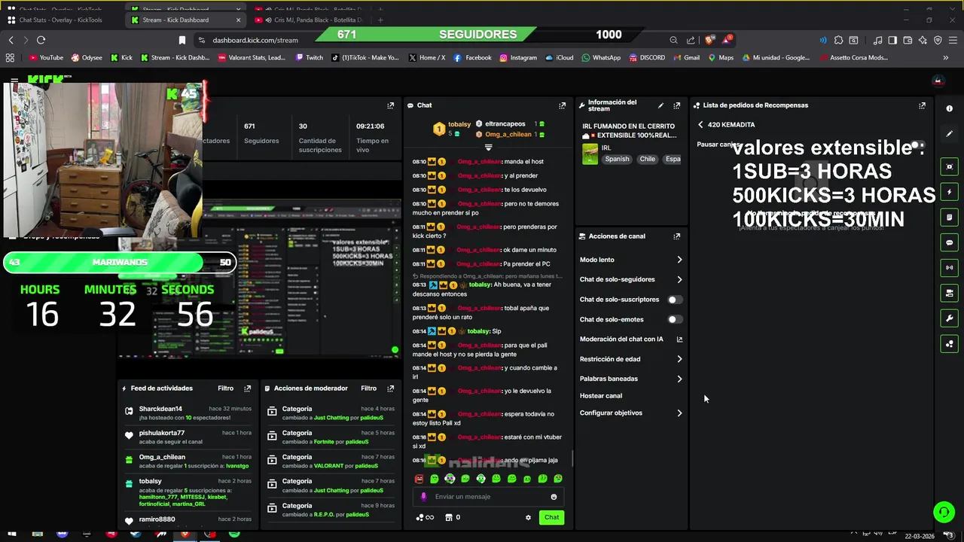Pop out the Chat panel
The image size is (964, 542).
(562, 105)
